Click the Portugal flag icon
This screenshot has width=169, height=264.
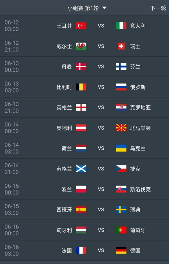121,230
